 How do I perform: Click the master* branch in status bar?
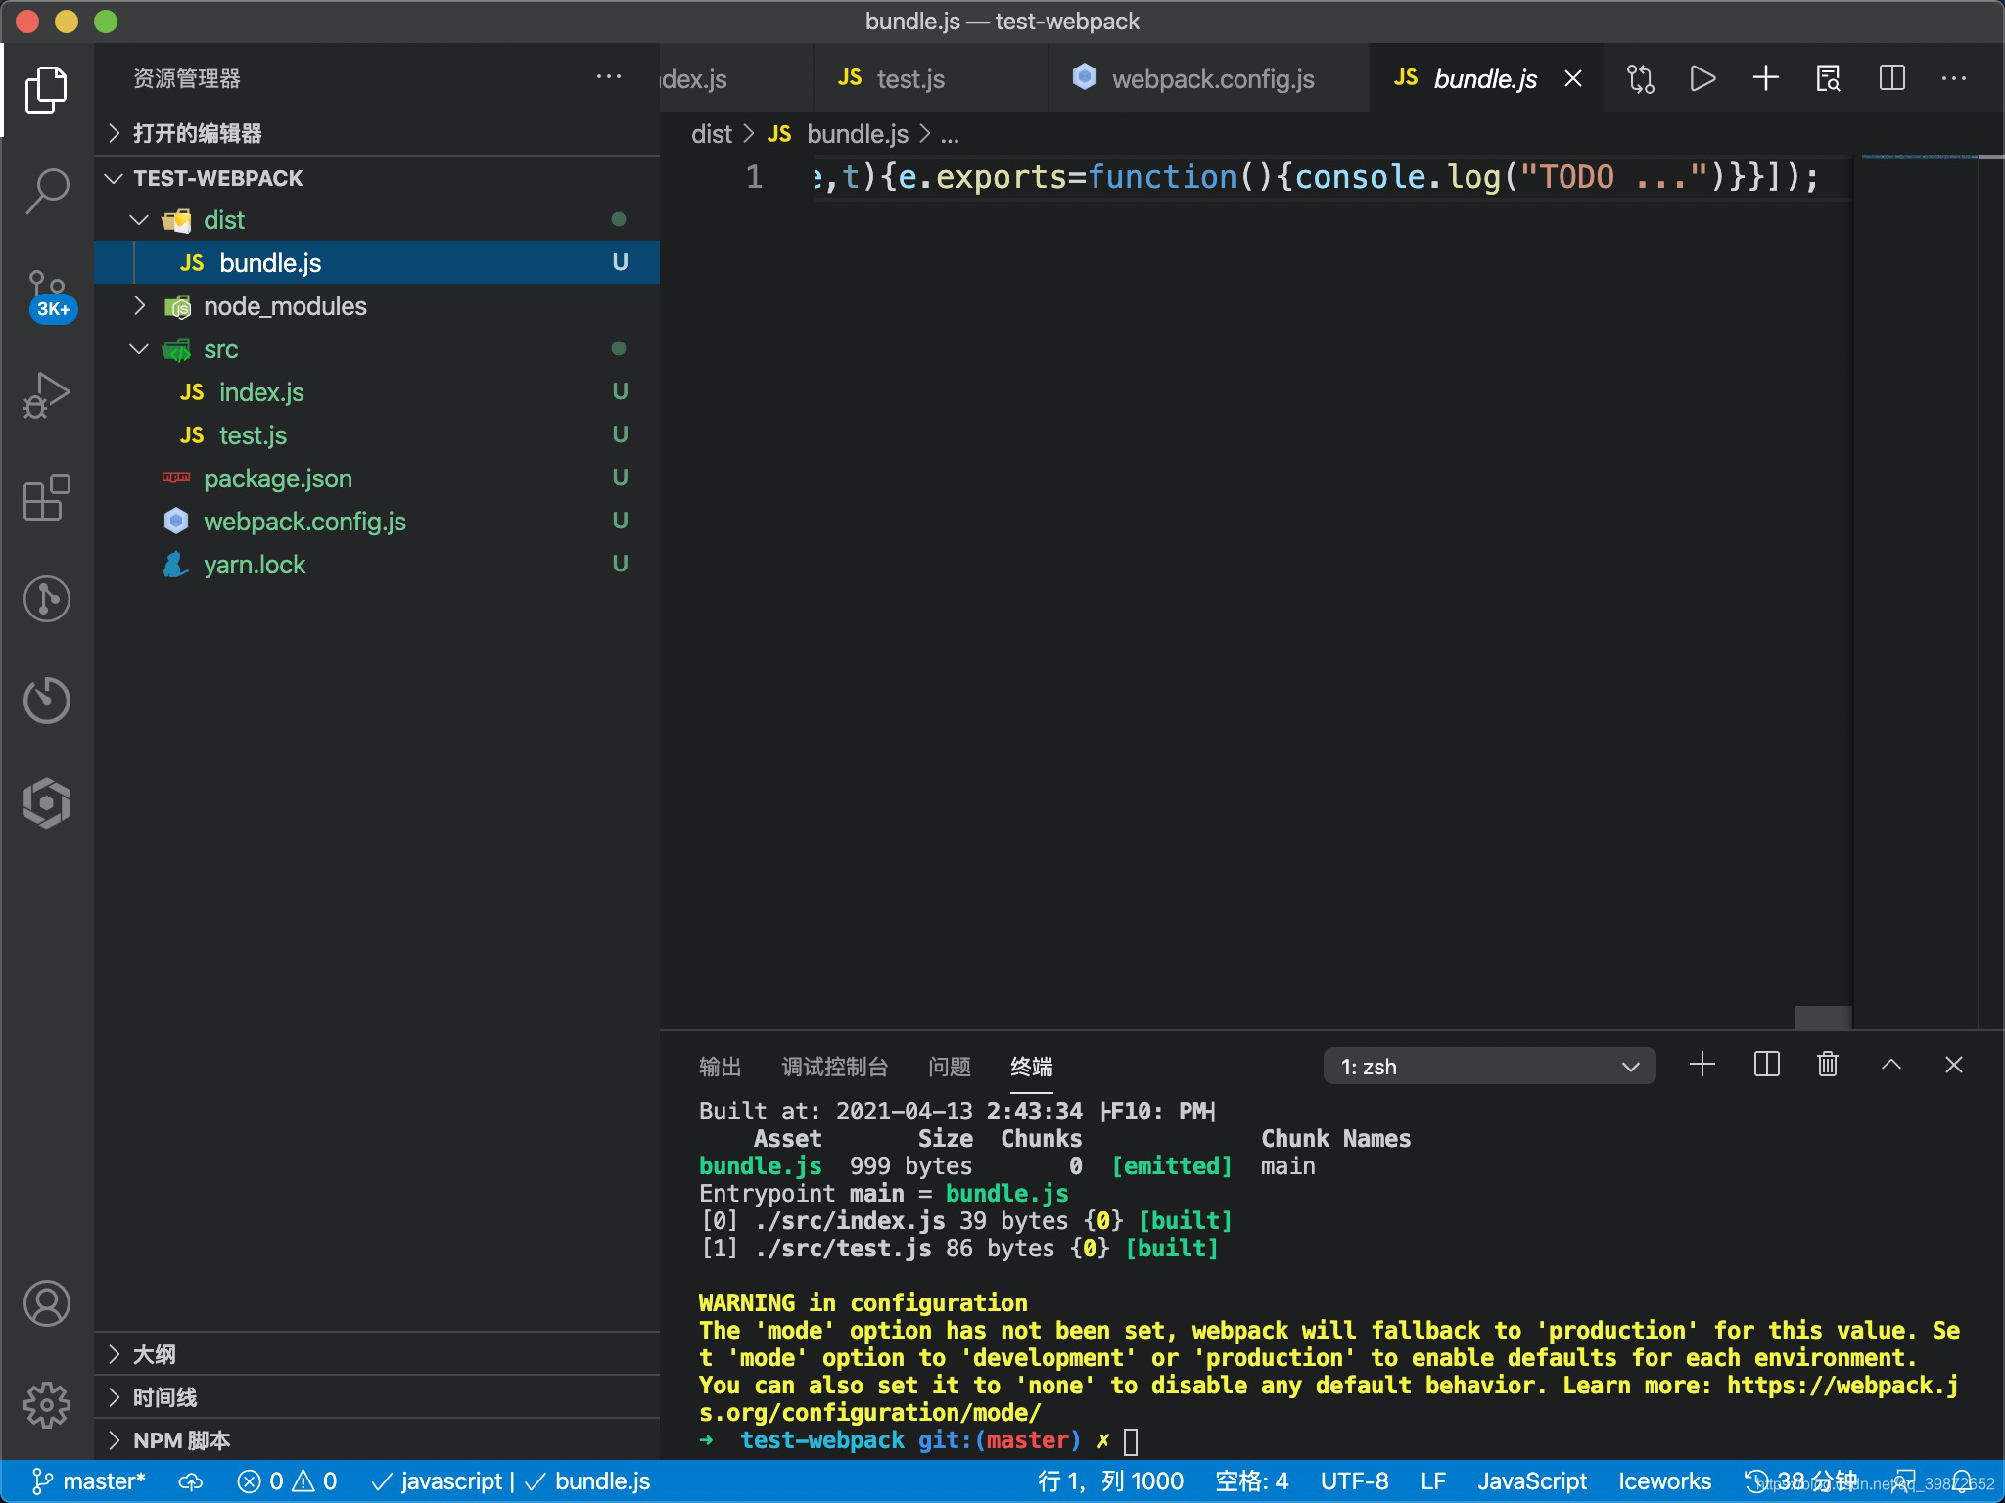click(x=89, y=1481)
